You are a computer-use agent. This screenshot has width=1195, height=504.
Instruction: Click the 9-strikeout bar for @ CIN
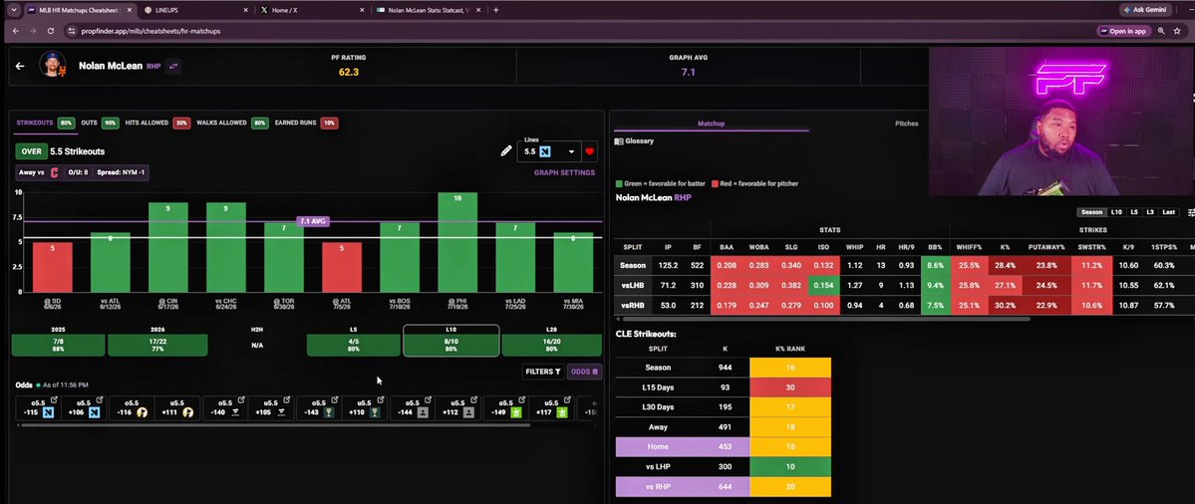pyautogui.click(x=166, y=247)
